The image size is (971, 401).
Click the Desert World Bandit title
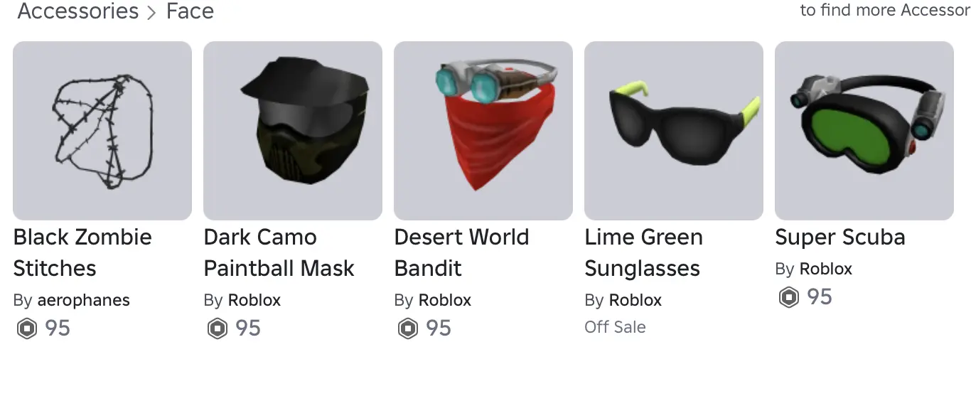462,252
